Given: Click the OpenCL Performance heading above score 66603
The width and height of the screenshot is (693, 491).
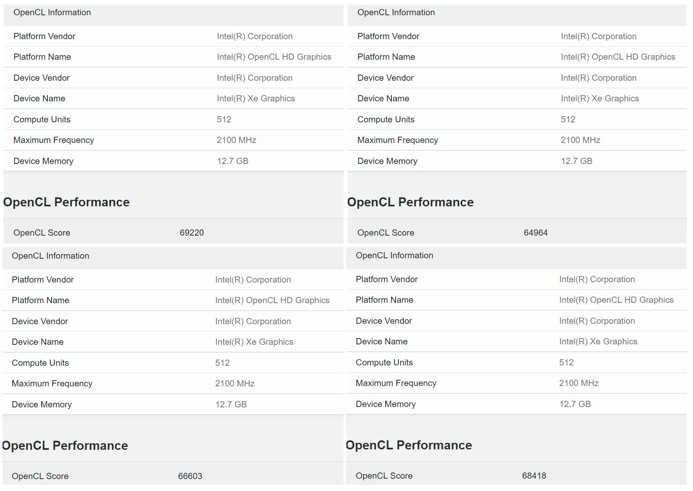Looking at the screenshot, I should coord(65,446).
